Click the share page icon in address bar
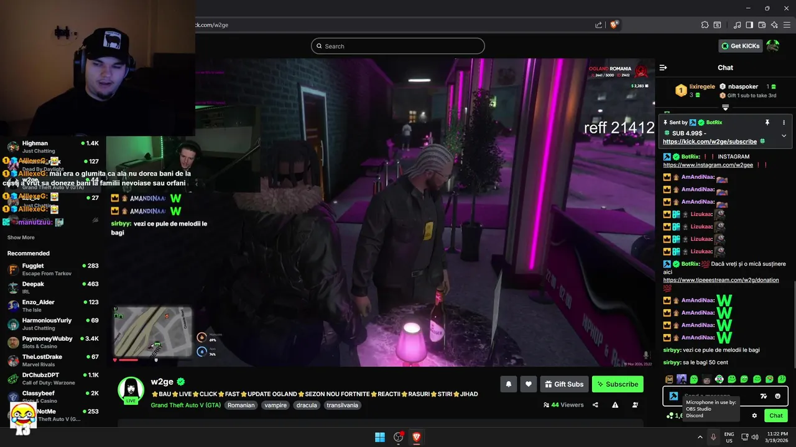796x447 pixels. click(599, 25)
